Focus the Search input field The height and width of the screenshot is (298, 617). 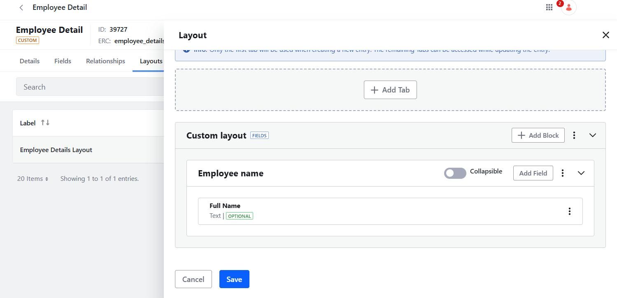90,87
